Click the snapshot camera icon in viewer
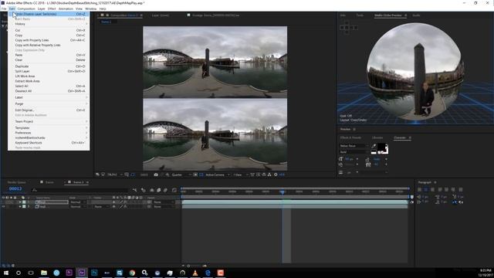This screenshot has width=494, height=278. [156, 175]
